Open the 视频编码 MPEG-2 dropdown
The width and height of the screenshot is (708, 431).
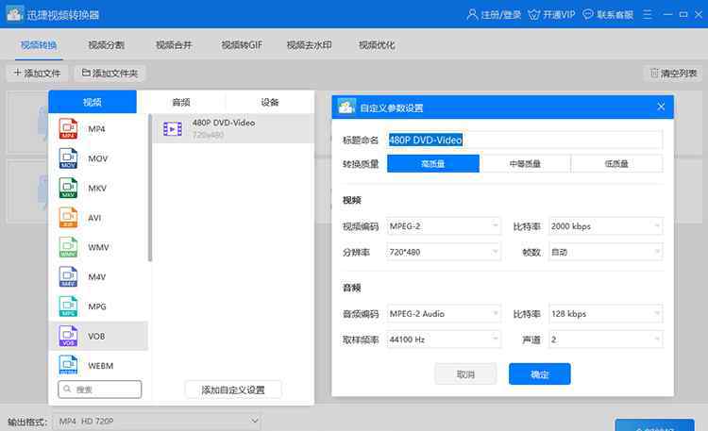pos(443,226)
